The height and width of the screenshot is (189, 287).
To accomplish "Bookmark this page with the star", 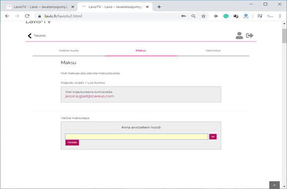I will click(203, 16).
